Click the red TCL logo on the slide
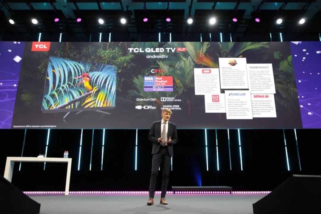The width and height of the screenshot is (321, 214). pos(41,46)
